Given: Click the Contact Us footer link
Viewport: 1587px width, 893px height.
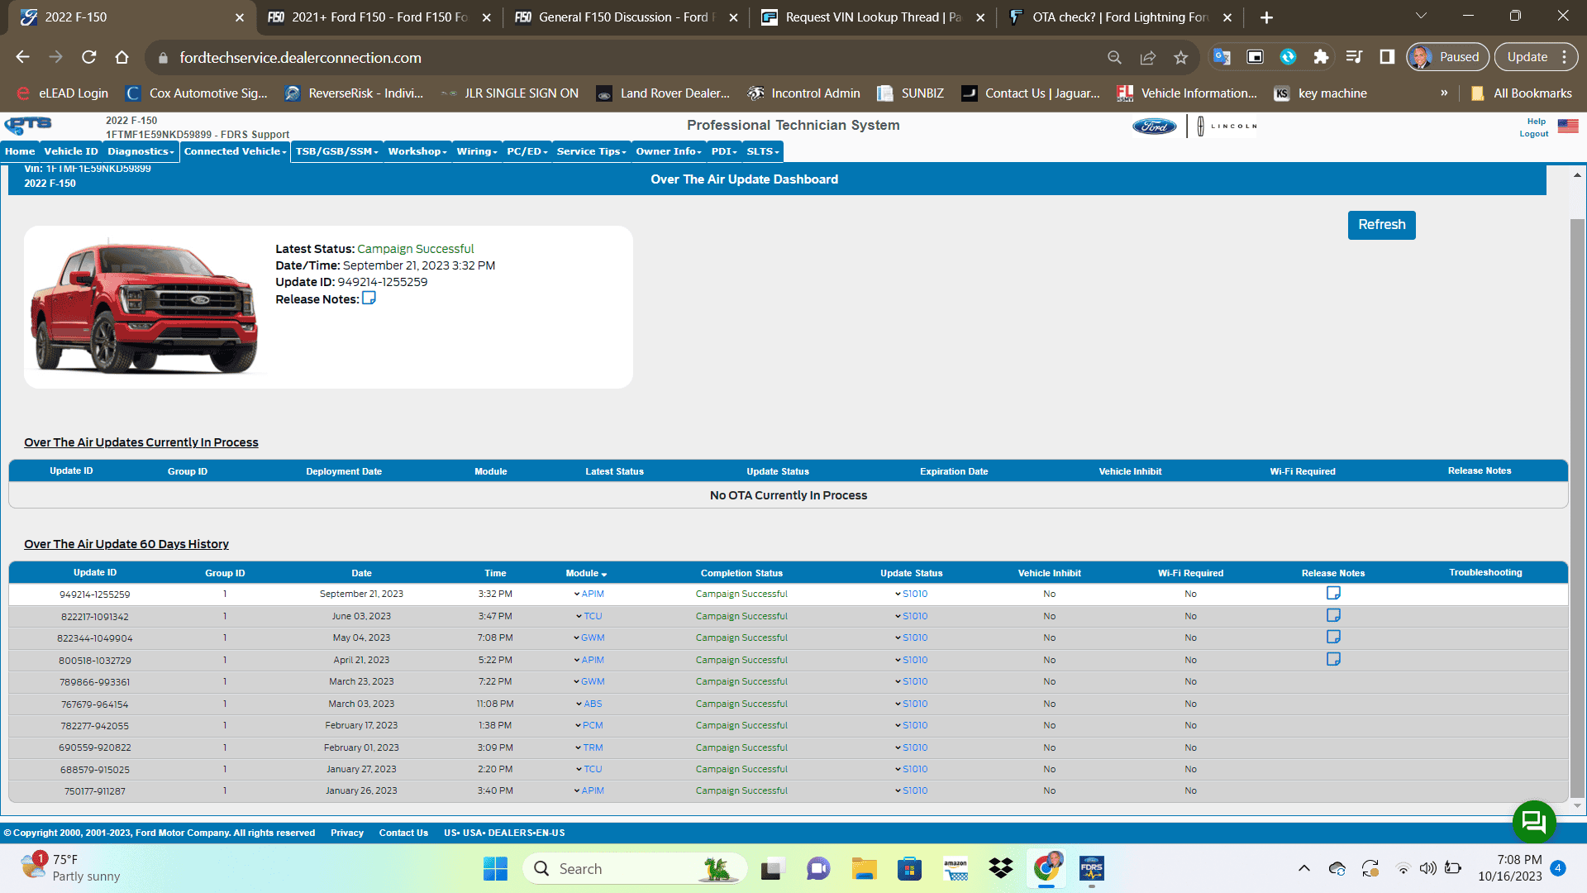Looking at the screenshot, I should click(x=403, y=833).
